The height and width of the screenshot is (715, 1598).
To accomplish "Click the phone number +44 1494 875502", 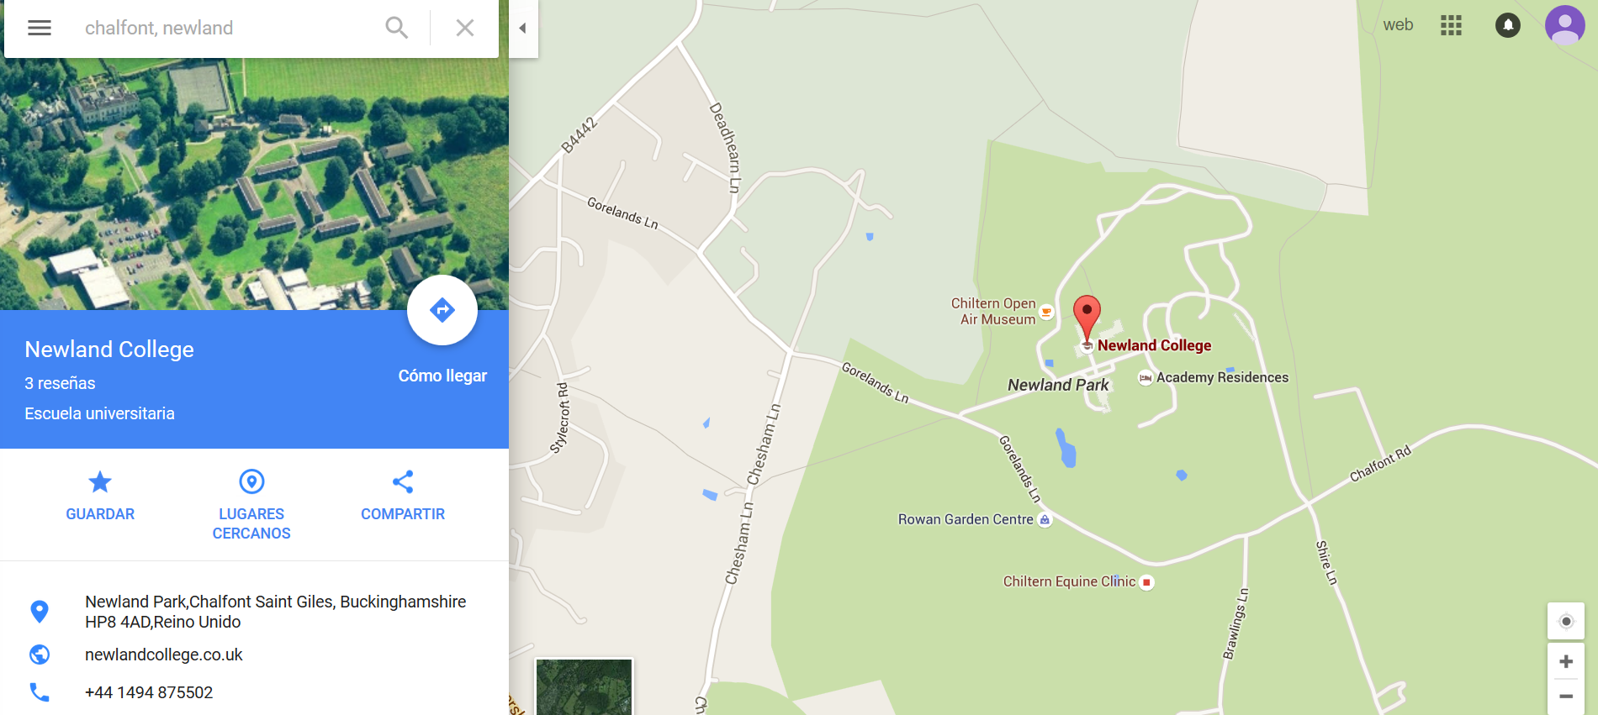I will coord(149,692).
